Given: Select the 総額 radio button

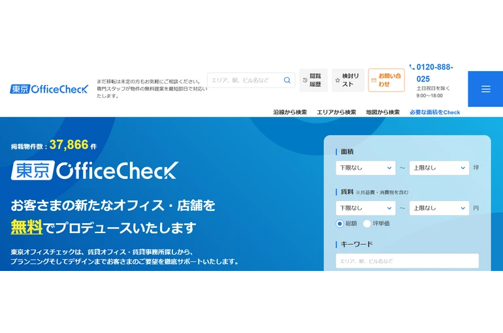Looking at the screenshot, I should tap(340, 224).
